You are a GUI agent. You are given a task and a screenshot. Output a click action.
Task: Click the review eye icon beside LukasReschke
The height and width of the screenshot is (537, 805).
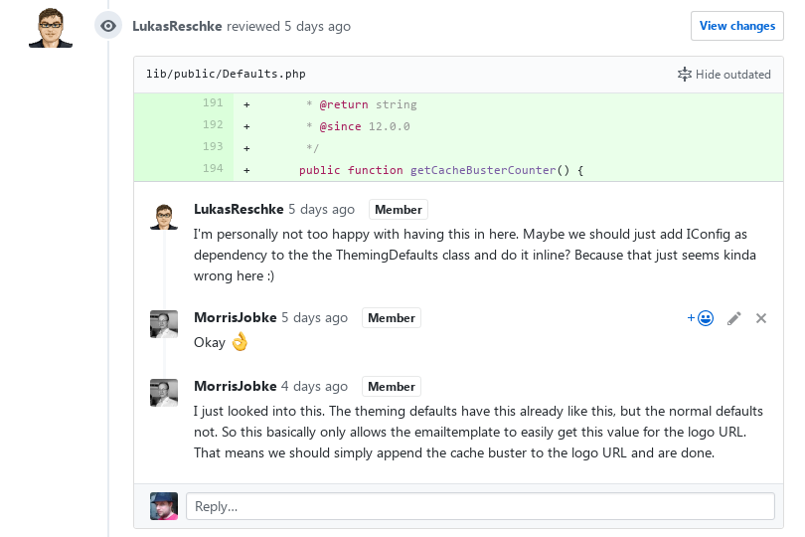coord(107,26)
